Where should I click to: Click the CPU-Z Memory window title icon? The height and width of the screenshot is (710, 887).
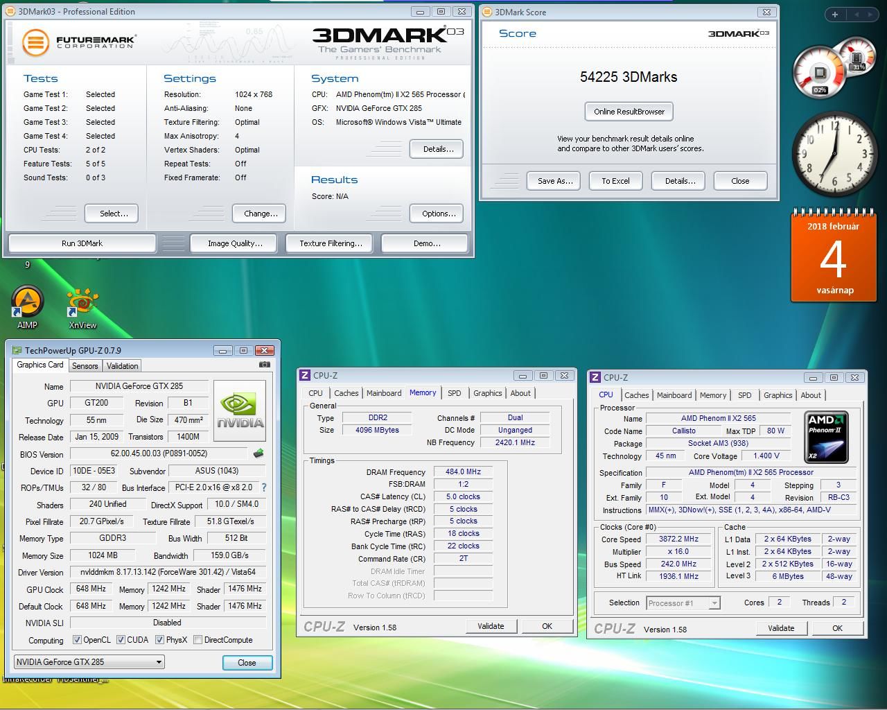305,375
